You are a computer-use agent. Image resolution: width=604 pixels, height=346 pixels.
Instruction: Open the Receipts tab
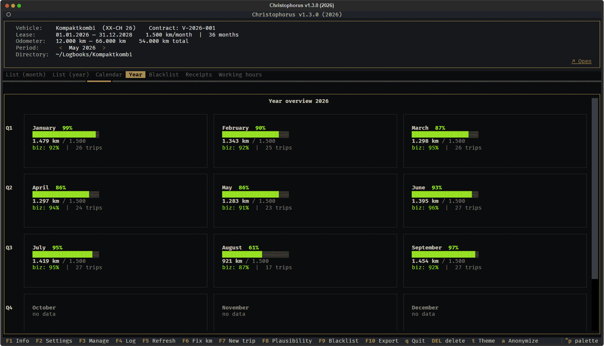tap(199, 75)
